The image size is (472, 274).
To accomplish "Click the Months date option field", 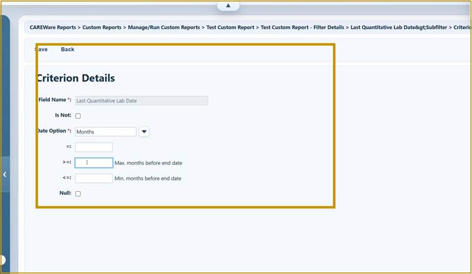I will (x=106, y=132).
